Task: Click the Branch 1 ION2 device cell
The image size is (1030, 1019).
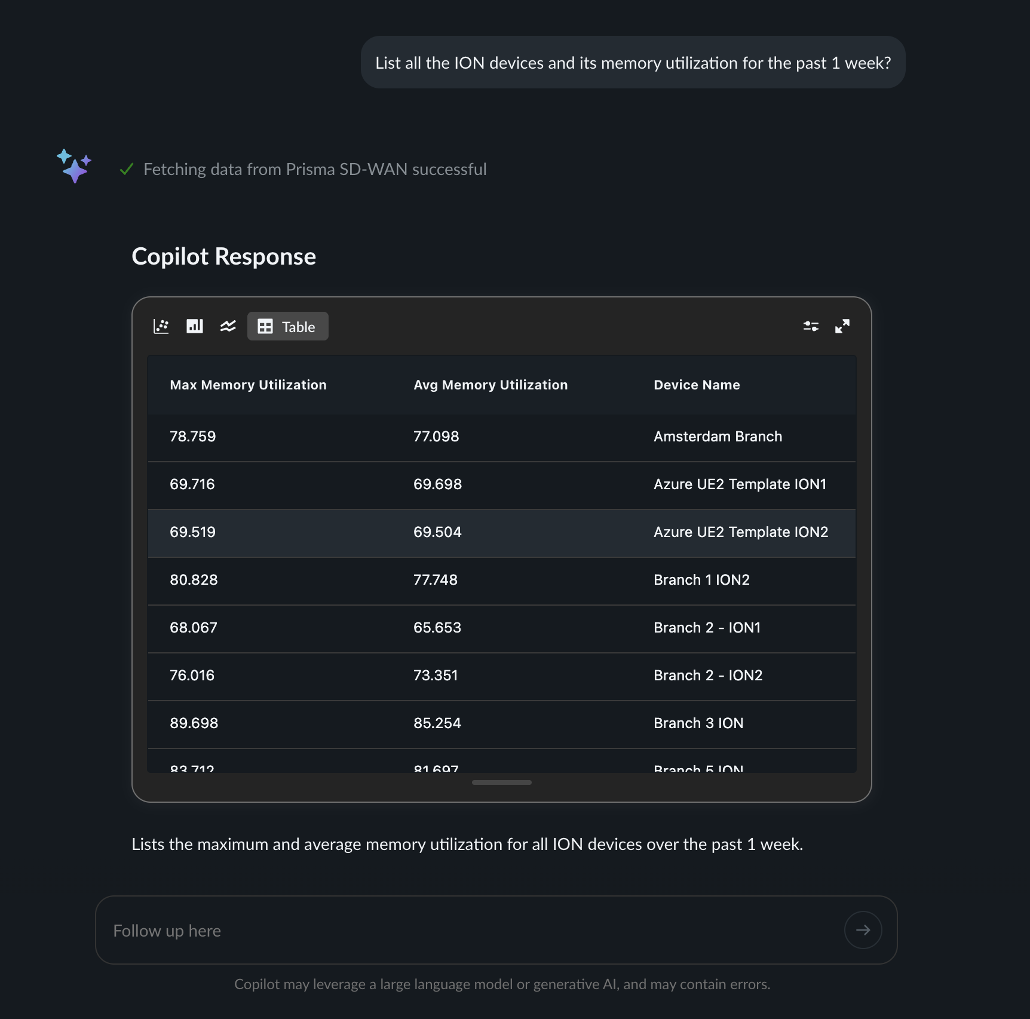Action: tap(701, 580)
